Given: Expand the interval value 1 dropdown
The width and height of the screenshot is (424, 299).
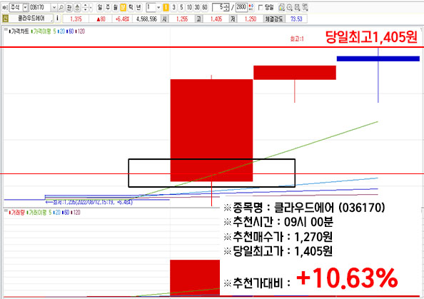Looking at the screenshot, I should [x=158, y=8].
